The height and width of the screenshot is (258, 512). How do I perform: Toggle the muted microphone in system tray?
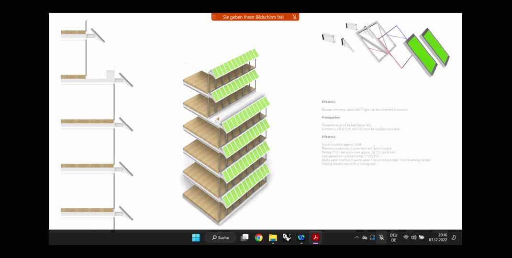click(381, 237)
